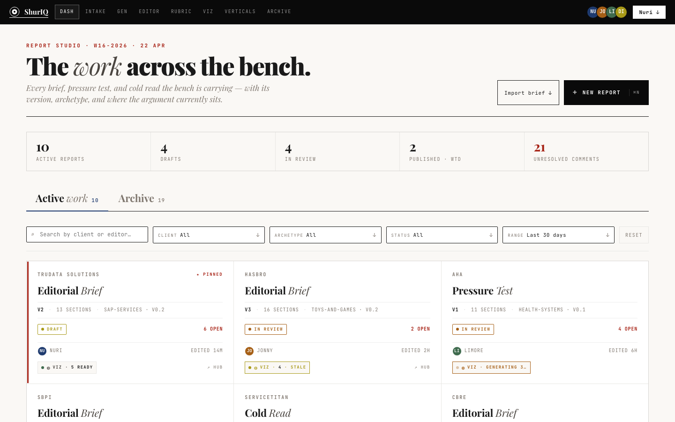Toggle the DRAFT status pill on TruData
Viewport: 675px width, 422px height.
click(52, 329)
